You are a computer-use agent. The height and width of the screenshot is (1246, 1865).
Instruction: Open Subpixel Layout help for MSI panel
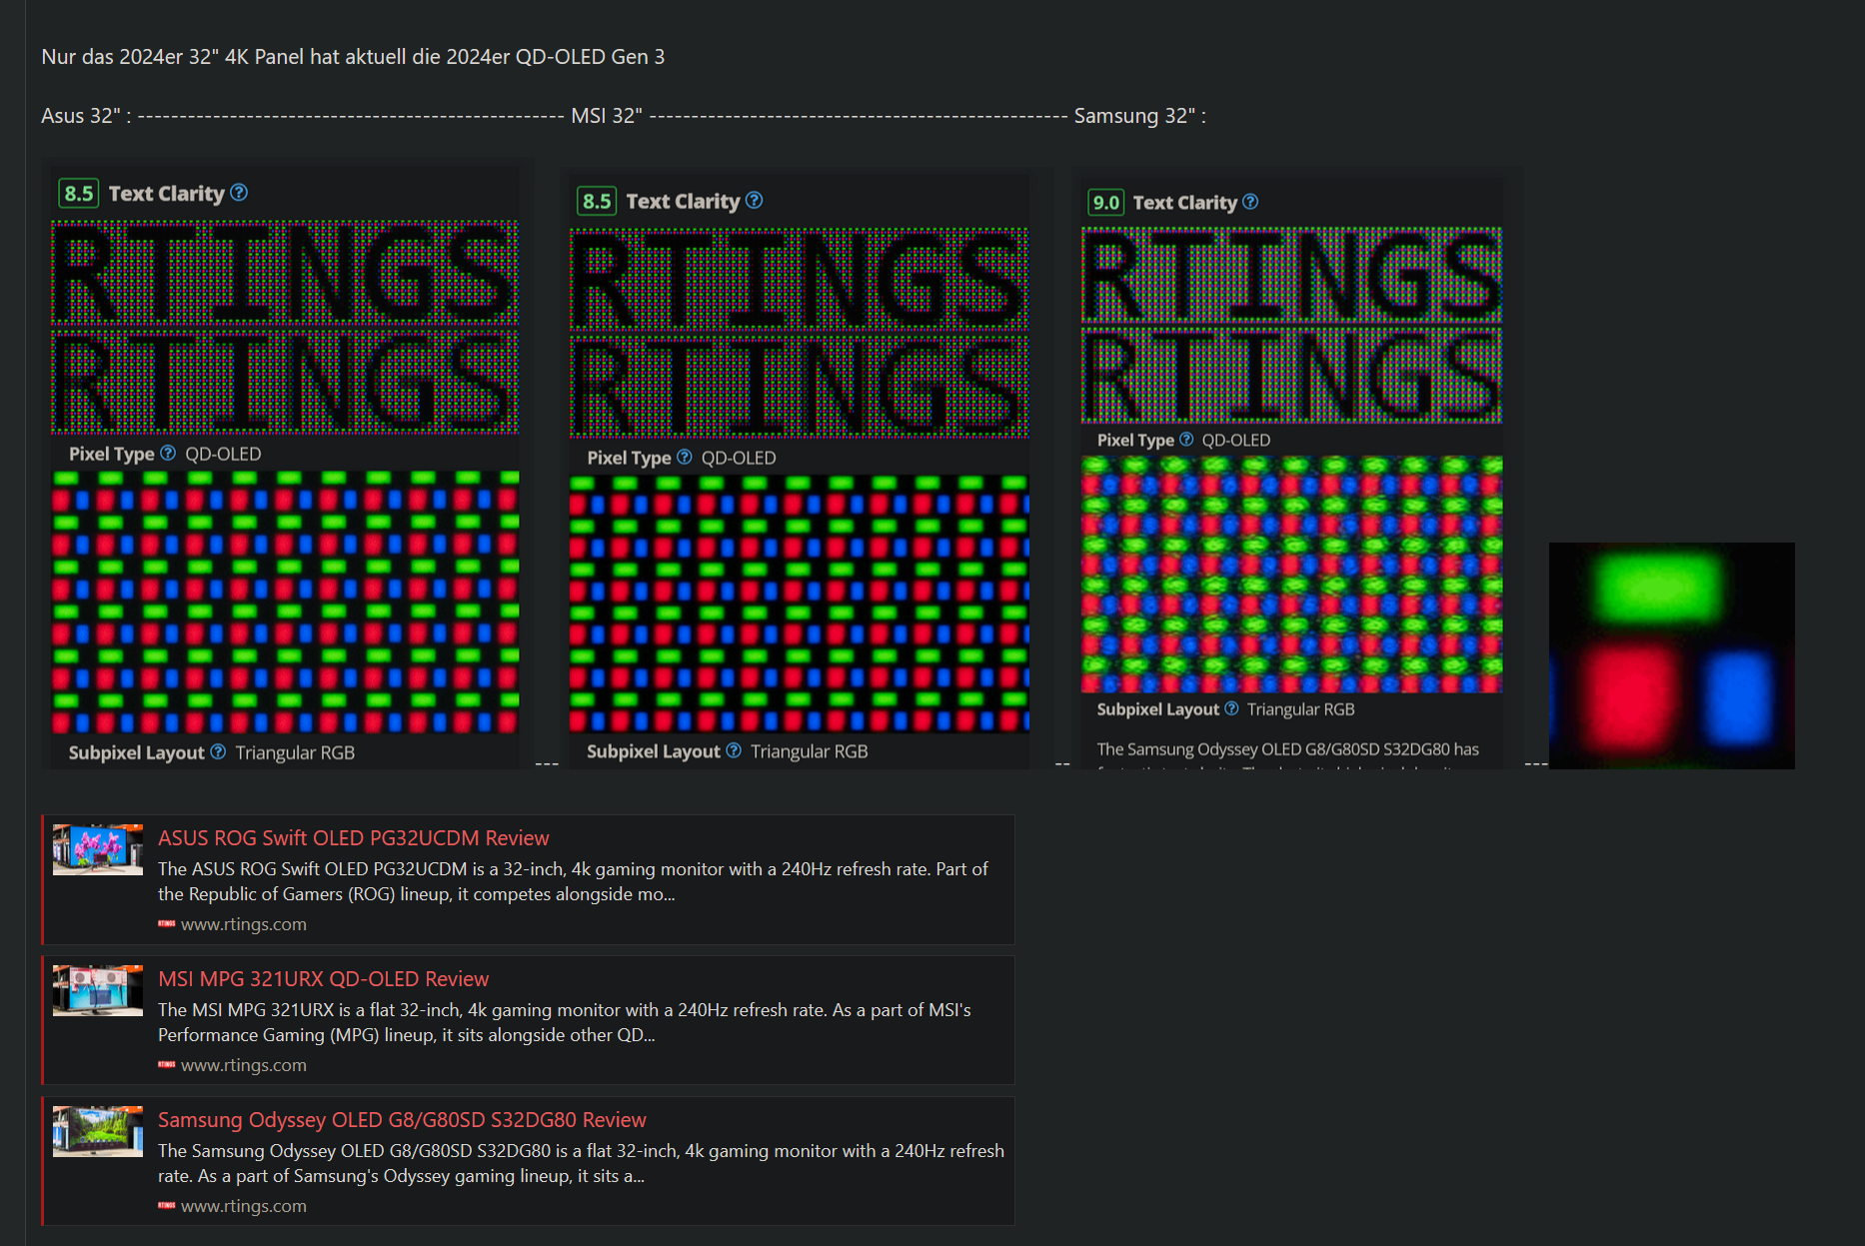(x=733, y=751)
